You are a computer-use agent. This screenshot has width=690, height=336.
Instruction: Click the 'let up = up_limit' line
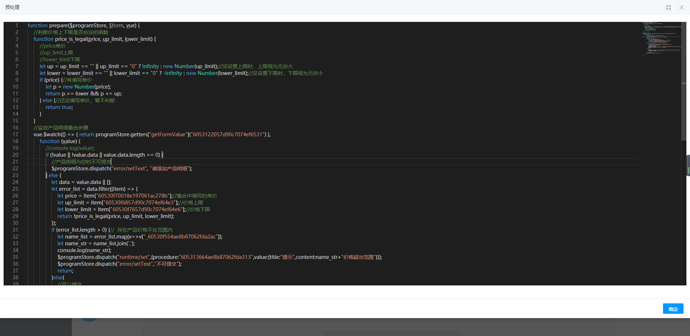pyautogui.click(x=166, y=66)
